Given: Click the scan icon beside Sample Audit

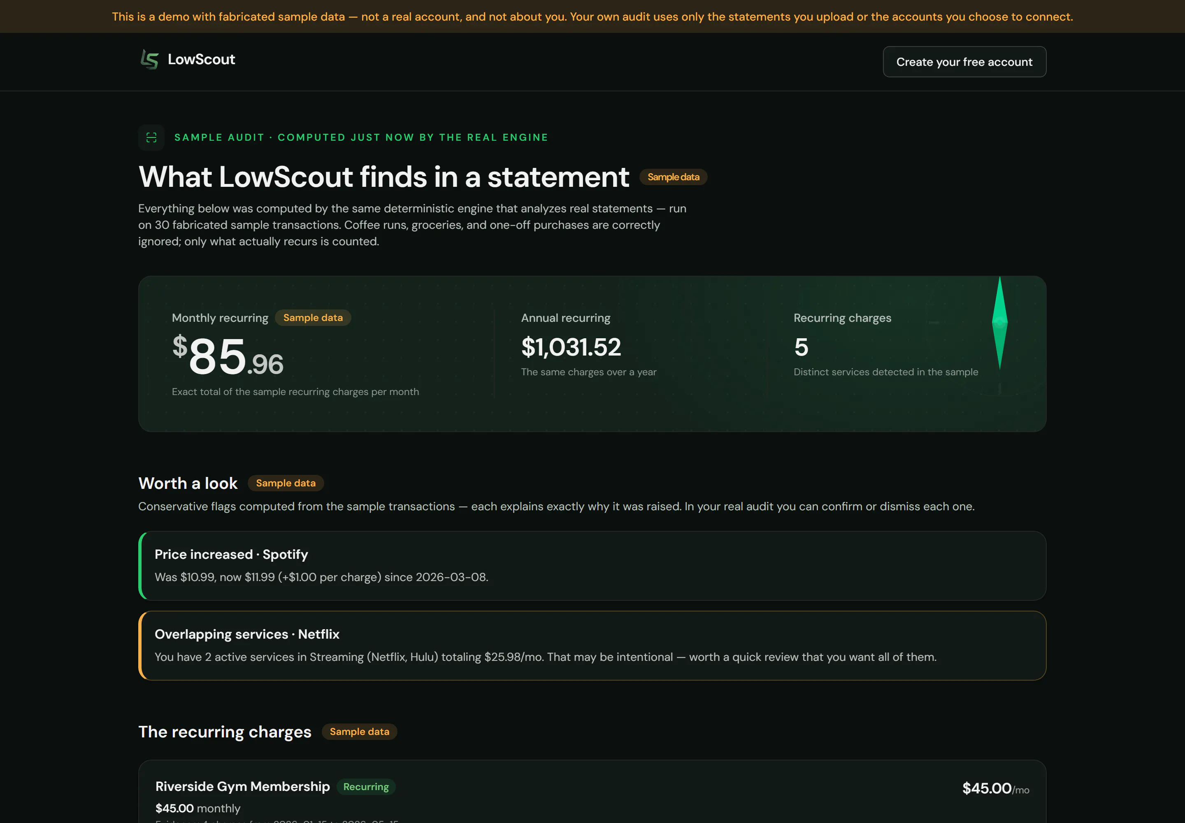Looking at the screenshot, I should [x=151, y=137].
